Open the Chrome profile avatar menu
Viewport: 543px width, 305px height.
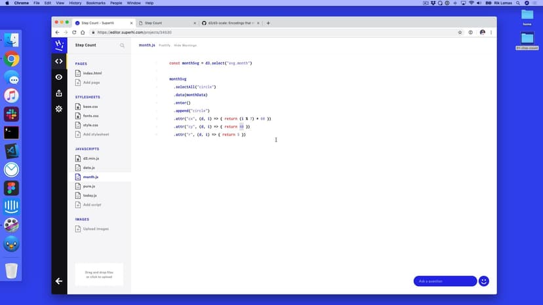point(482,32)
